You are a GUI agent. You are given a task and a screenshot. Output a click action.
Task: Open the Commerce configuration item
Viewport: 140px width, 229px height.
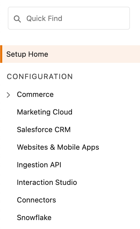click(x=35, y=94)
